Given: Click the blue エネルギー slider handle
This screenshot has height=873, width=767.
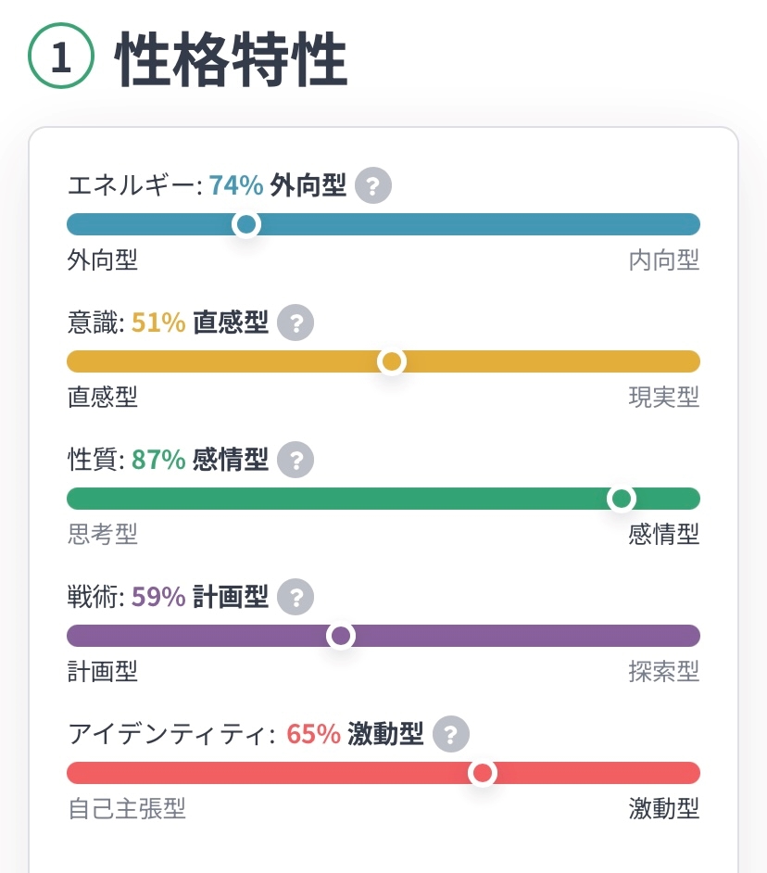Looking at the screenshot, I should click(x=246, y=224).
